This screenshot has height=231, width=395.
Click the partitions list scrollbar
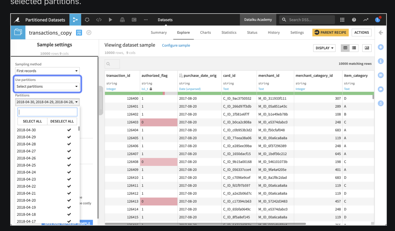(79, 129)
